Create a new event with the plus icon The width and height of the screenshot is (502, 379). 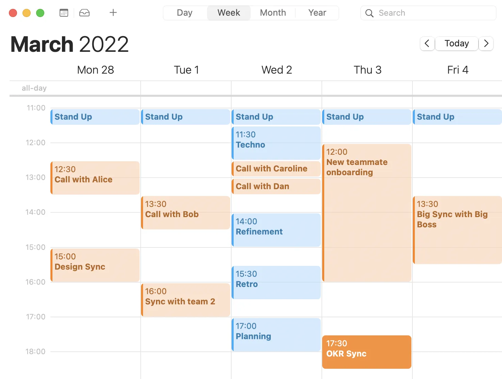click(x=113, y=13)
